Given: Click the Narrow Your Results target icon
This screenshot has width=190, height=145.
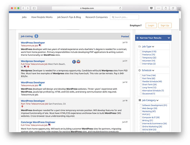Looking at the screenshot, I should click(137, 38).
